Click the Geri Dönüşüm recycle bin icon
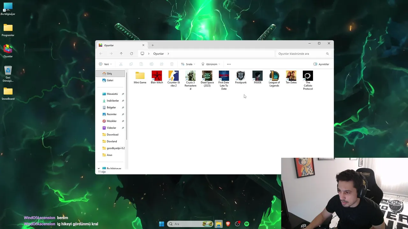This screenshot has height=229, width=408. coord(8,74)
